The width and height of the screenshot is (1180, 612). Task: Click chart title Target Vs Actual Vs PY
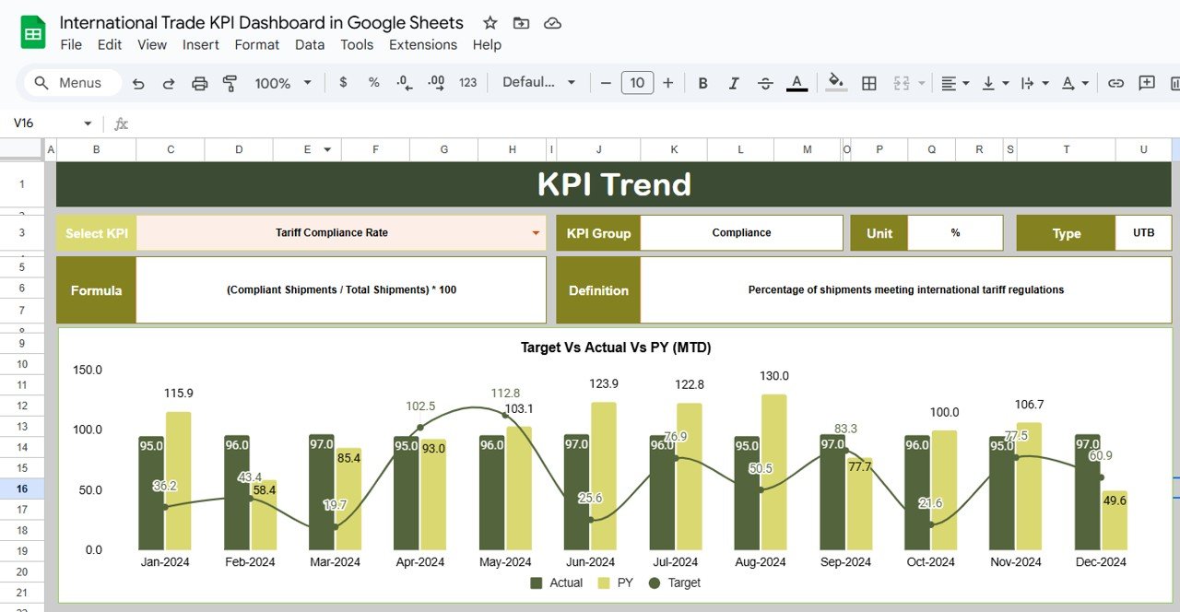click(616, 347)
